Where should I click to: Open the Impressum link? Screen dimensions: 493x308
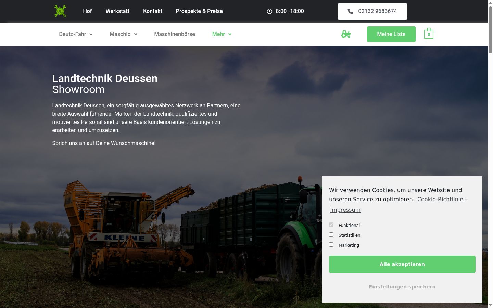[345, 210]
